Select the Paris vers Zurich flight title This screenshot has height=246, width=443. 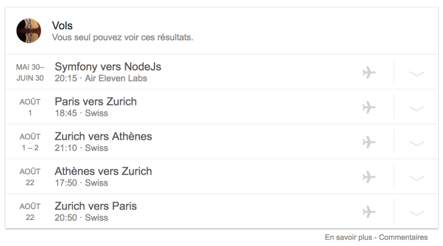96,101
